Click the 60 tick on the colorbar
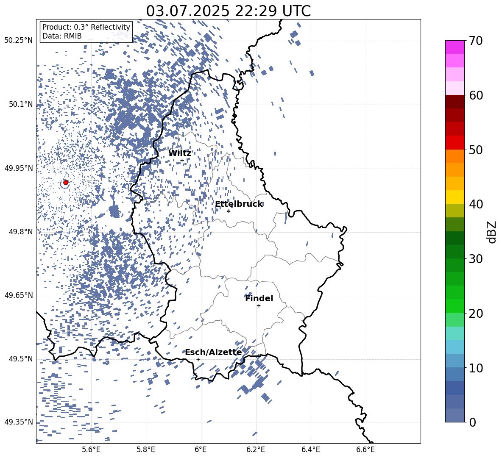The height and width of the screenshot is (458, 502). click(x=475, y=95)
